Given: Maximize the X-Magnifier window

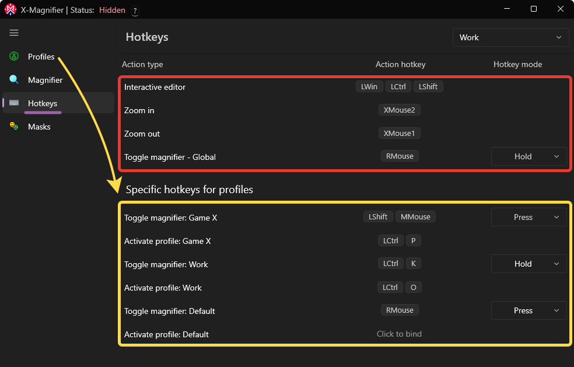Looking at the screenshot, I should [x=533, y=9].
